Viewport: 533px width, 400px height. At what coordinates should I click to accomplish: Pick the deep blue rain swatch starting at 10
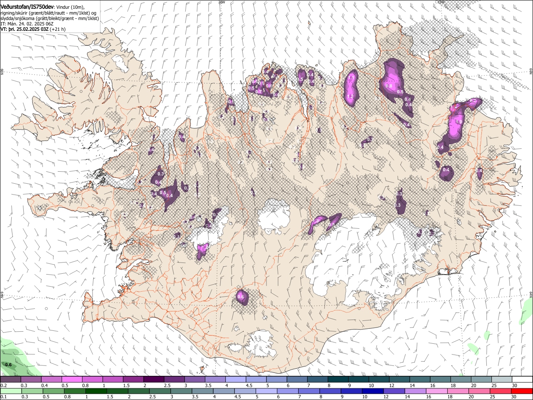[x=372, y=391]
